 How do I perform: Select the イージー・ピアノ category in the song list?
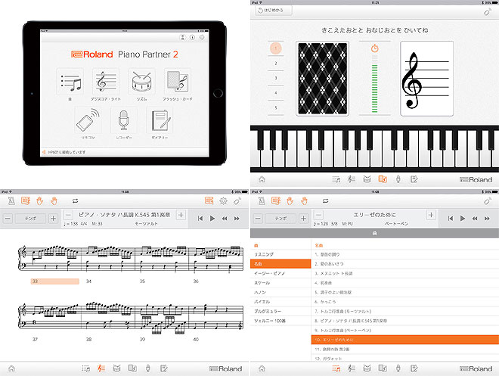click(x=278, y=273)
